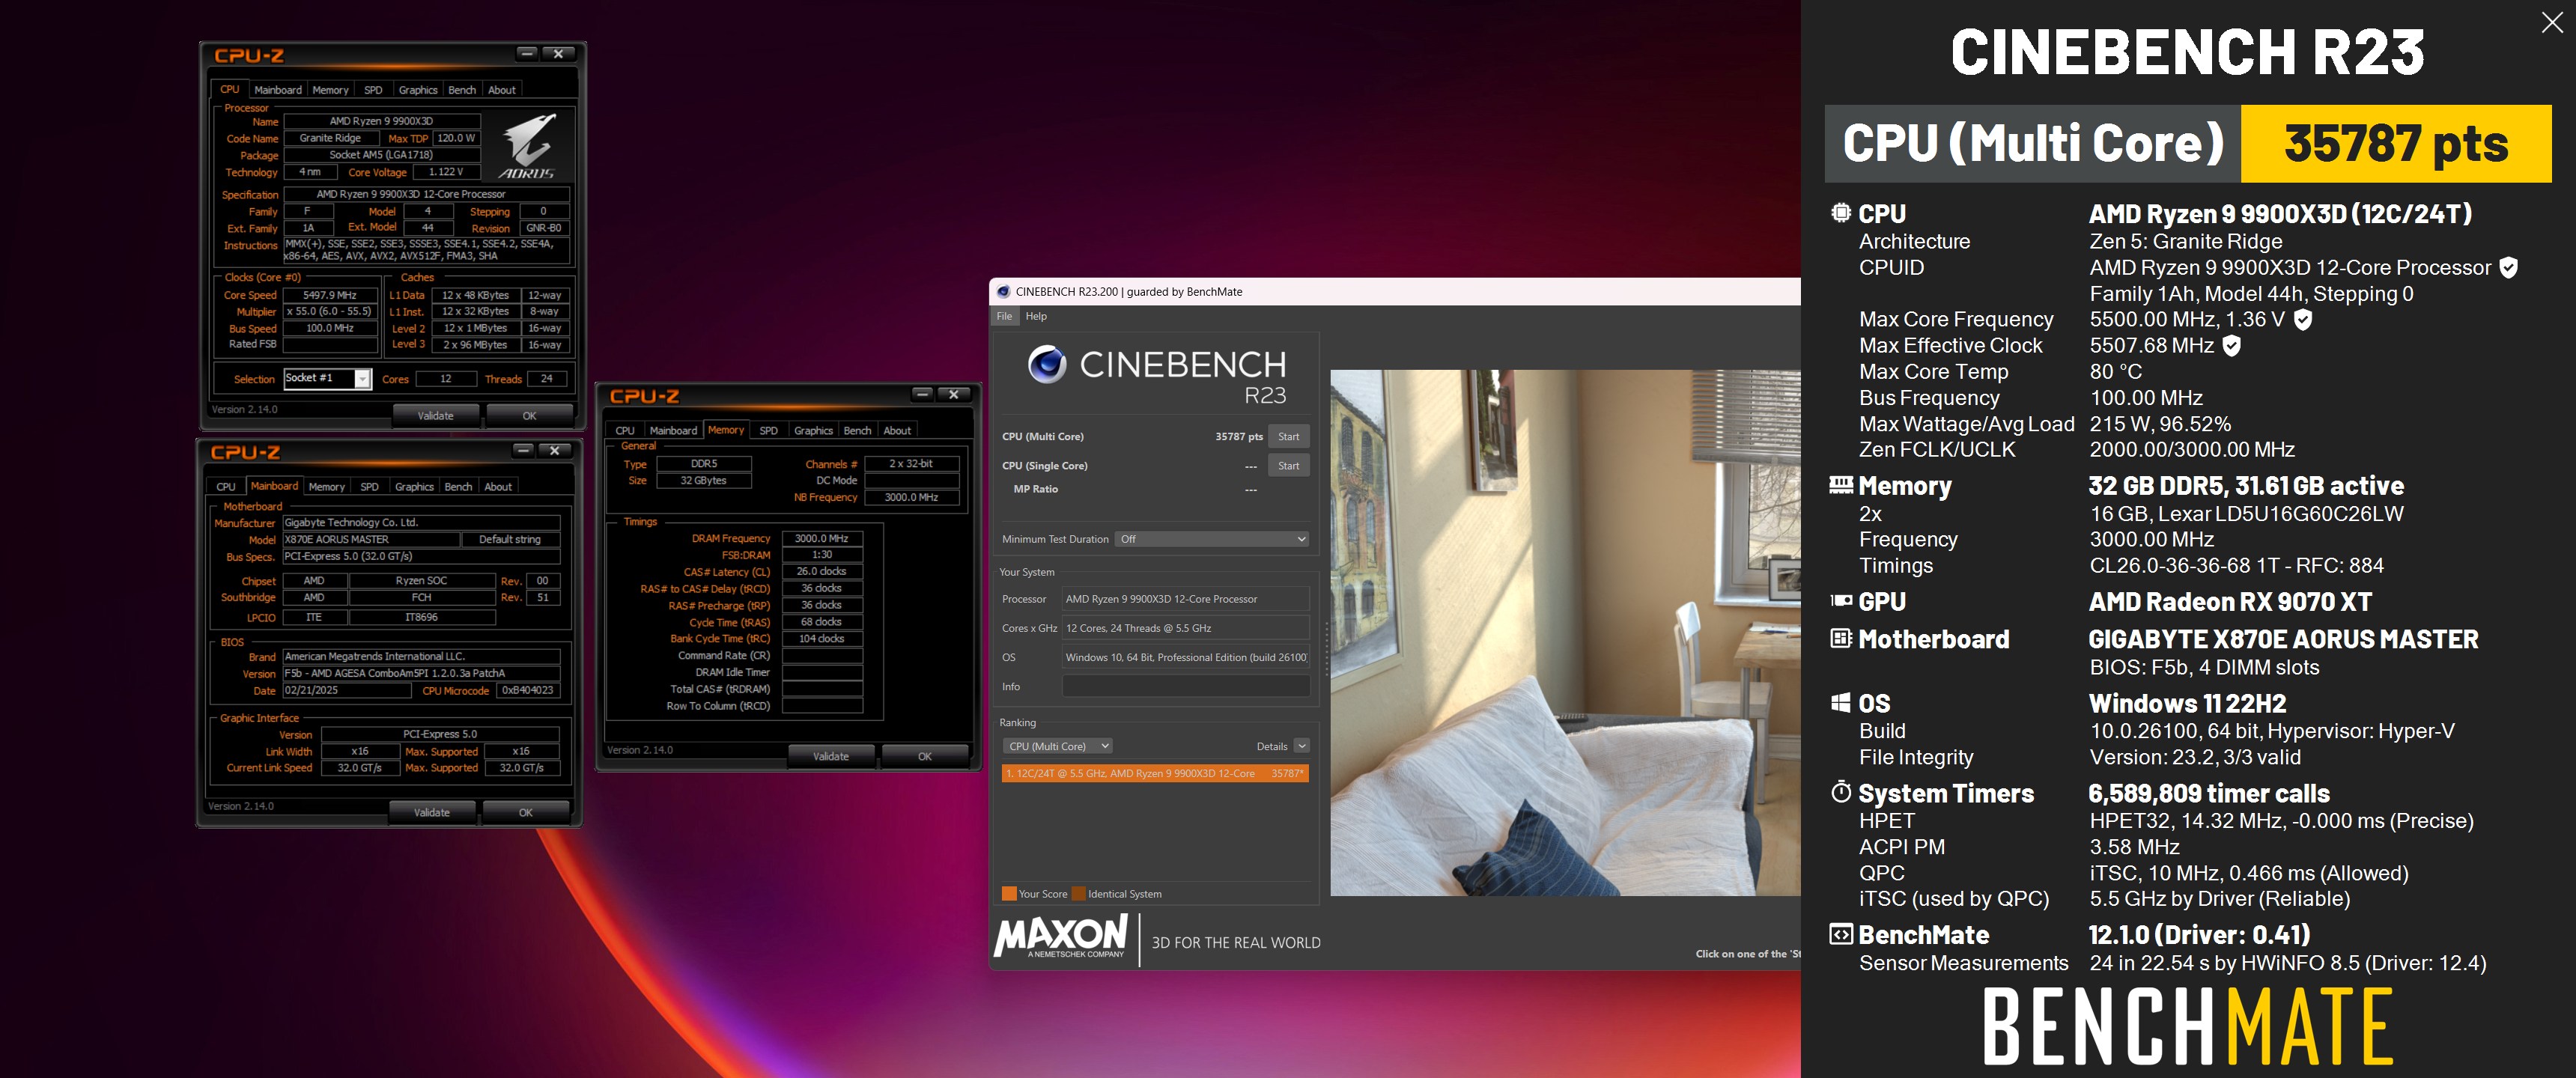This screenshot has width=2576, height=1078.
Task: Minimize the CPU-Z processor window
Action: [527, 54]
